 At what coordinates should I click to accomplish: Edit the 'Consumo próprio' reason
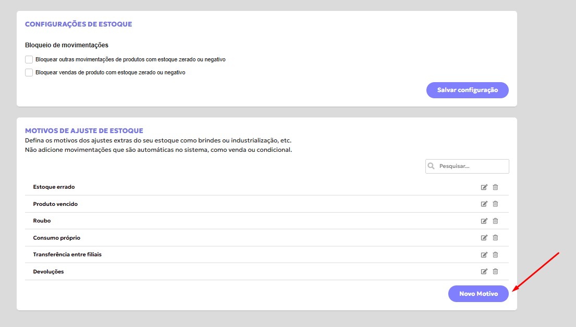[x=484, y=238]
